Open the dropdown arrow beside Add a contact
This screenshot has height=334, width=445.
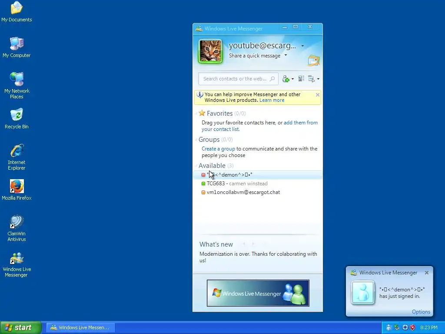click(x=292, y=79)
